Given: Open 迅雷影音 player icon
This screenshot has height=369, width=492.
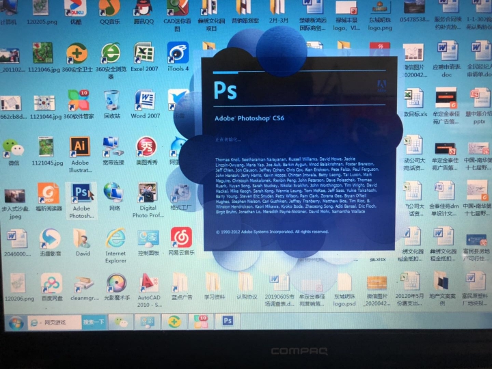Looking at the screenshot, I should 51,242.
